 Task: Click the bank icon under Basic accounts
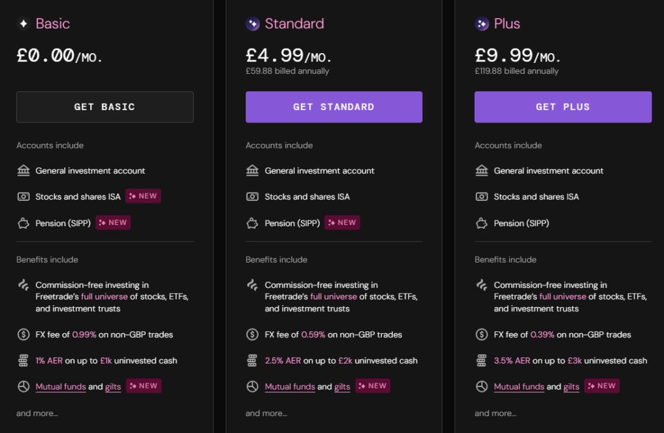pyautogui.click(x=23, y=170)
